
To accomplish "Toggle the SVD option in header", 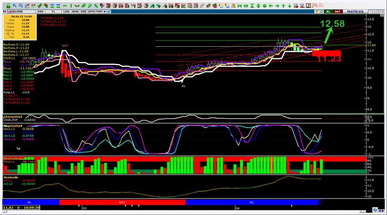I will 83,12.
